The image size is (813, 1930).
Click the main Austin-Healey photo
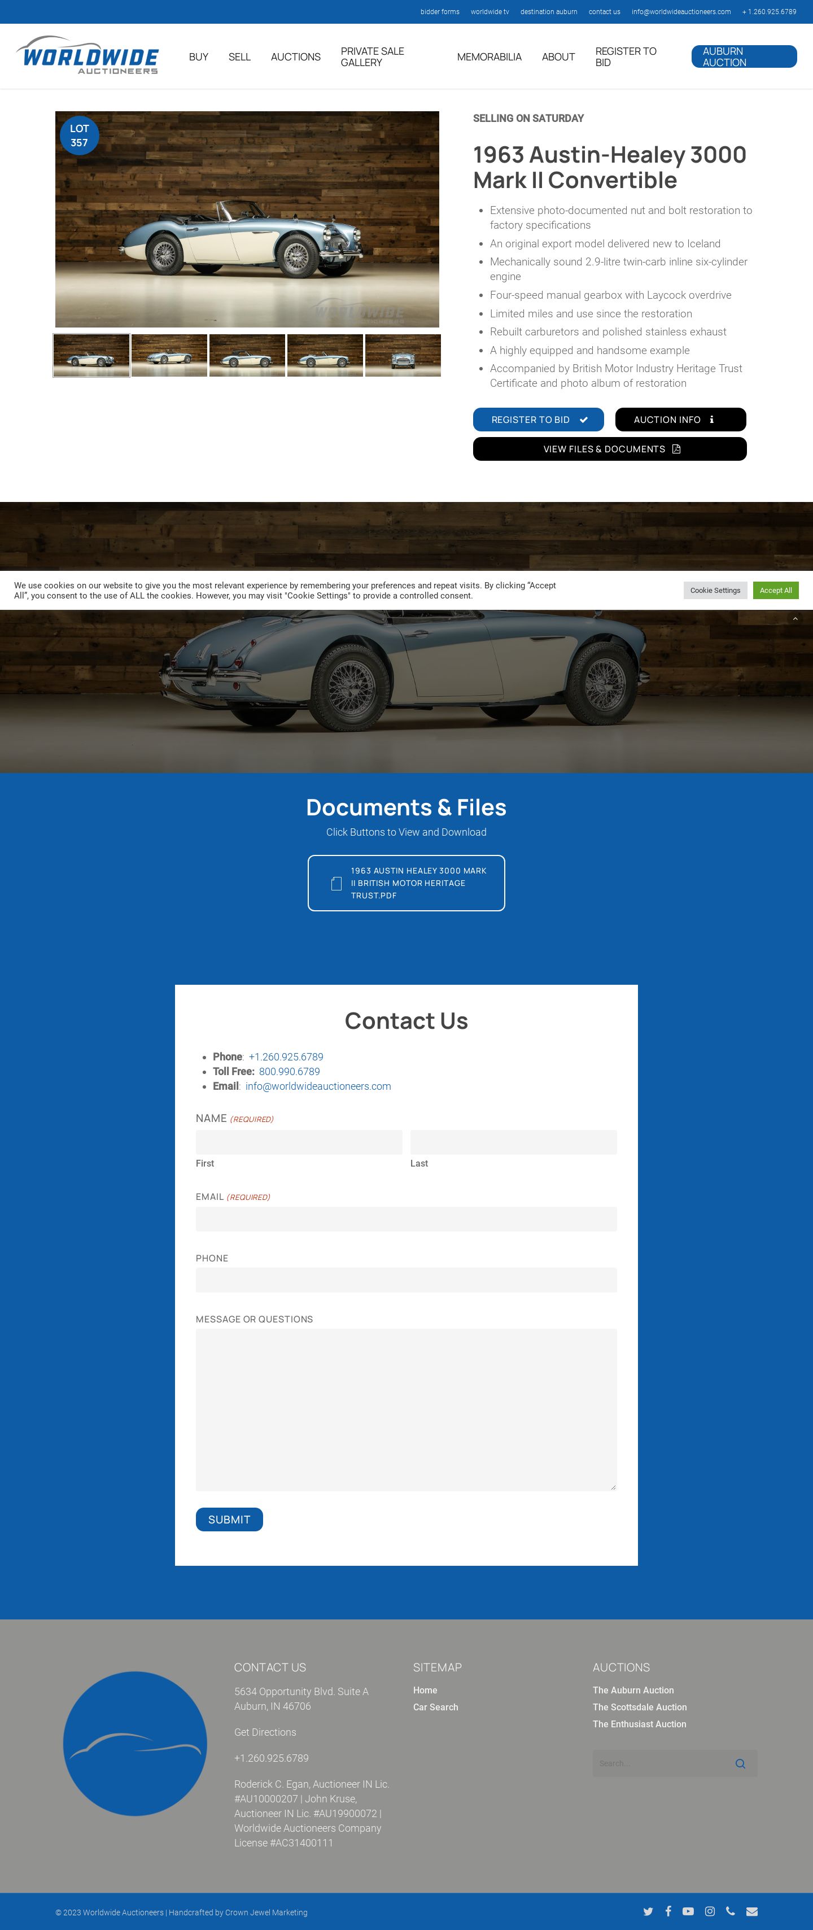(247, 220)
